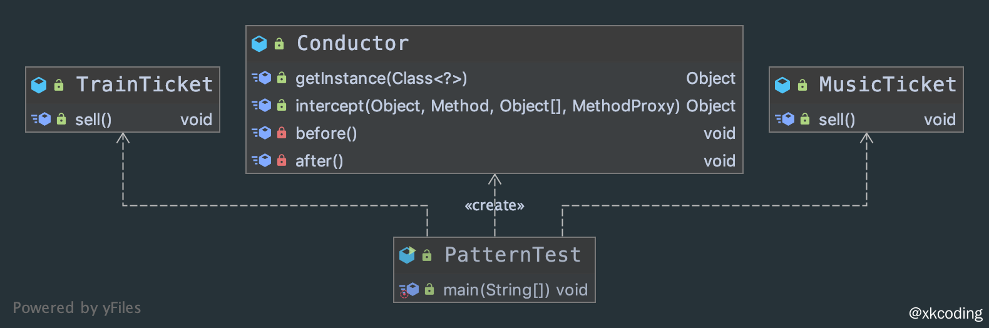Select sell() method in TrainTicket
The image size is (989, 328).
(x=93, y=120)
